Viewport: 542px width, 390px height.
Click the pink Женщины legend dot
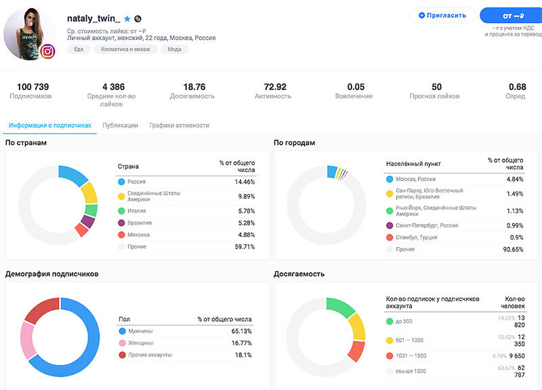pos(122,343)
